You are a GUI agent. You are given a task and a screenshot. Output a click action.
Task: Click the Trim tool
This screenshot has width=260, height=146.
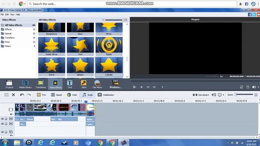pos(41,95)
